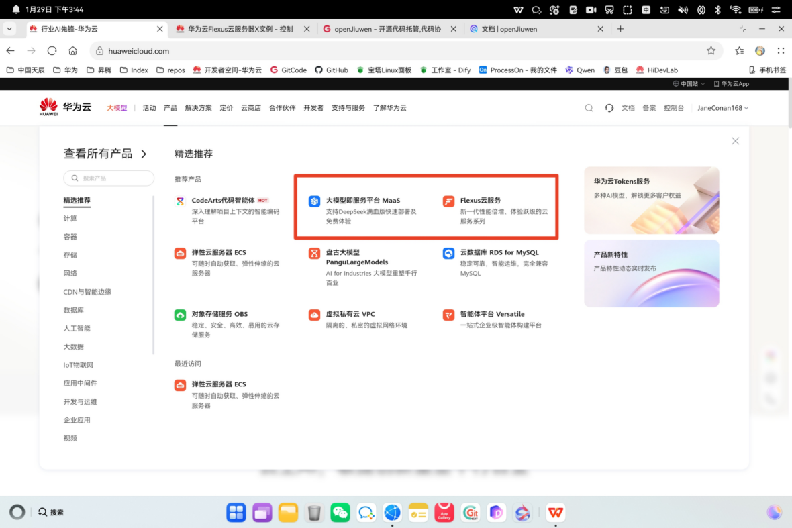
Task: Click the 搜索产品 search field
Action: coord(109,178)
